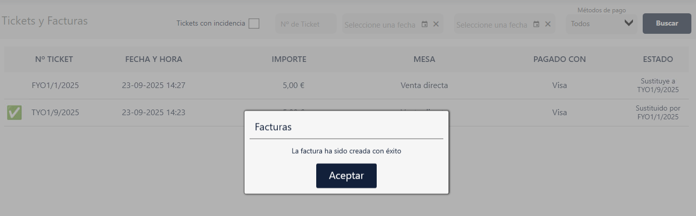The image size is (696, 216).
Task: Open calendar icon in first date field
Action: [x=424, y=24]
